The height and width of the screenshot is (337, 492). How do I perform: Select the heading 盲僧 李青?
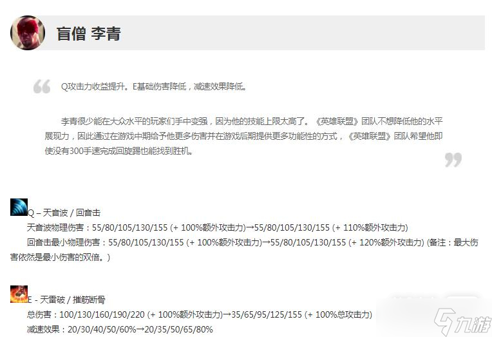[88, 34]
